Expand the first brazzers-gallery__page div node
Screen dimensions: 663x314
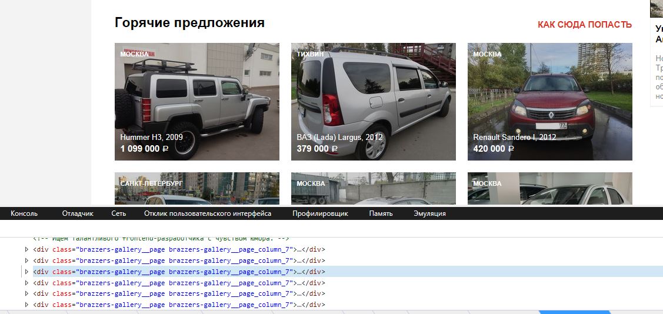26,249
